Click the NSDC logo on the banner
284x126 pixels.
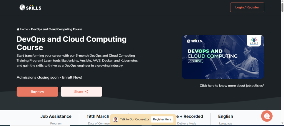click(x=254, y=41)
